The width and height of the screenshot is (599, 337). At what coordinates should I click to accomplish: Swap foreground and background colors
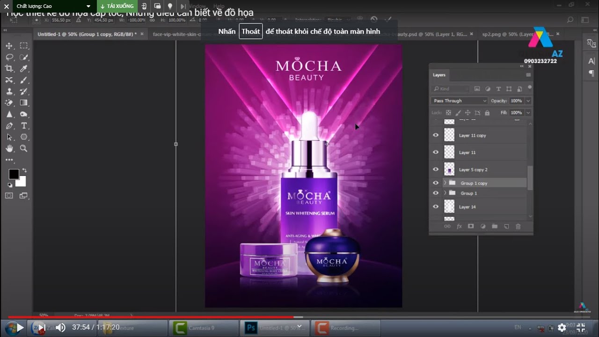[24, 171]
